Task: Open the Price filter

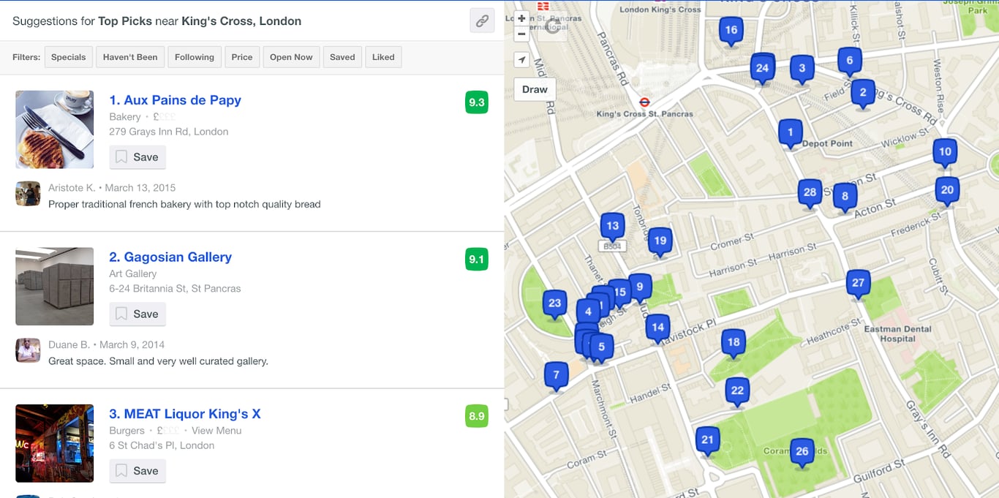Action: coord(242,57)
